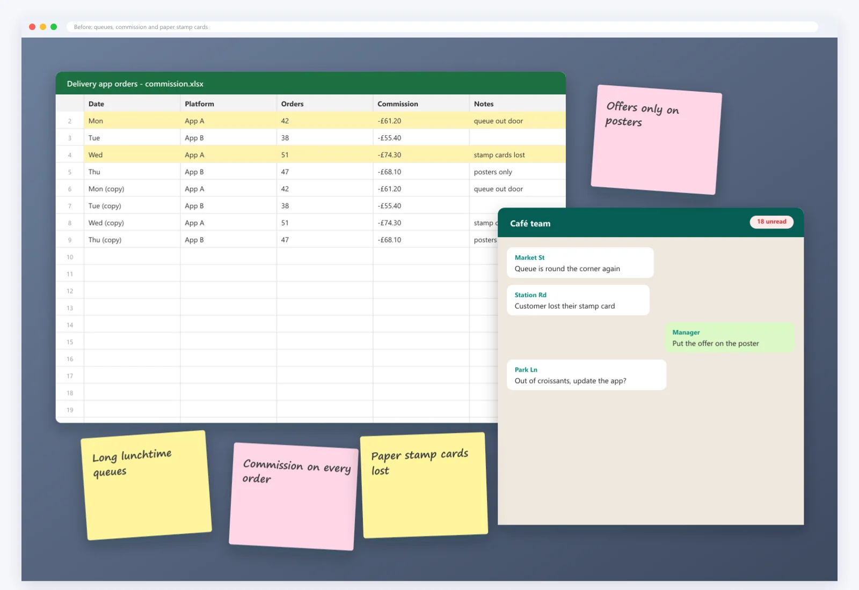Select the 'Wed (copy)' date cell

coord(132,223)
